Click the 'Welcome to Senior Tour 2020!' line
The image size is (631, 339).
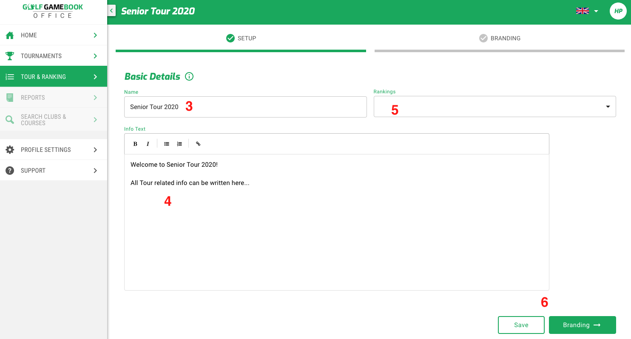pos(174,165)
